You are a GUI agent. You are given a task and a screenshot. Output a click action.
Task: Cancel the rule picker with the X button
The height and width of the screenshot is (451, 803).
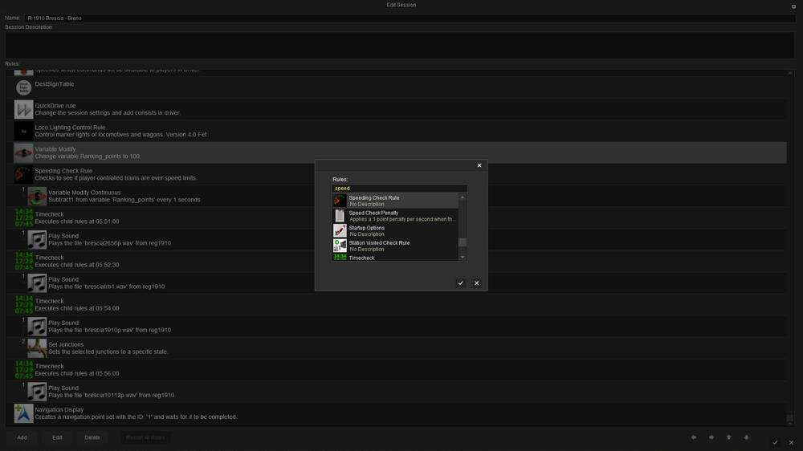476,282
